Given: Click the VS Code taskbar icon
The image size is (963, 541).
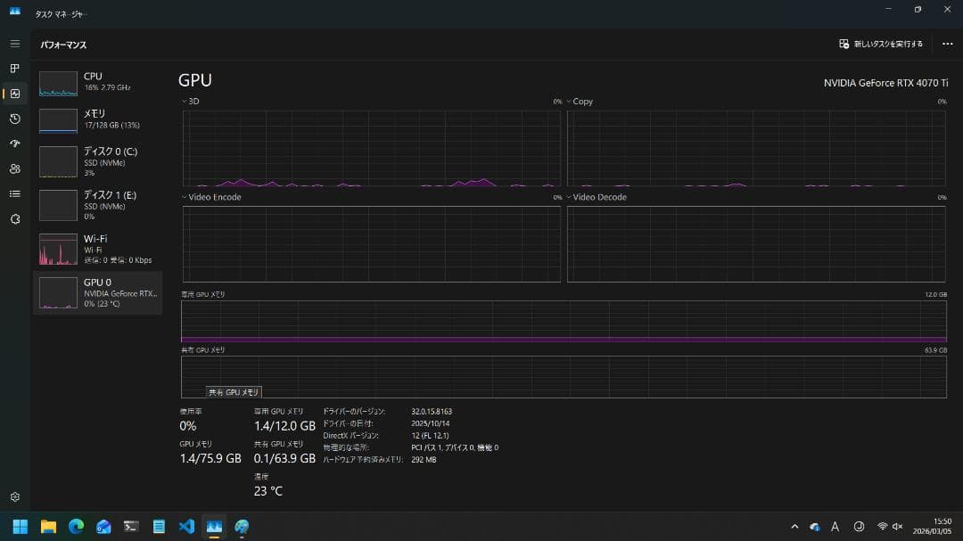Looking at the screenshot, I should (x=186, y=526).
